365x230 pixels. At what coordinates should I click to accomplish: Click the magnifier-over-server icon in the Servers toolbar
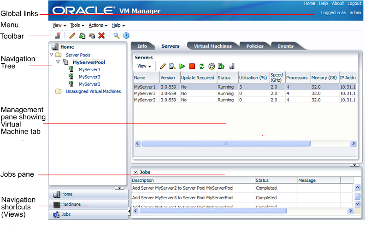(172, 66)
